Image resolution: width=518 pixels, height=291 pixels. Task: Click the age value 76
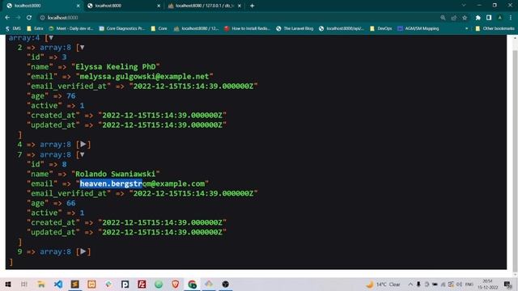[x=71, y=96]
